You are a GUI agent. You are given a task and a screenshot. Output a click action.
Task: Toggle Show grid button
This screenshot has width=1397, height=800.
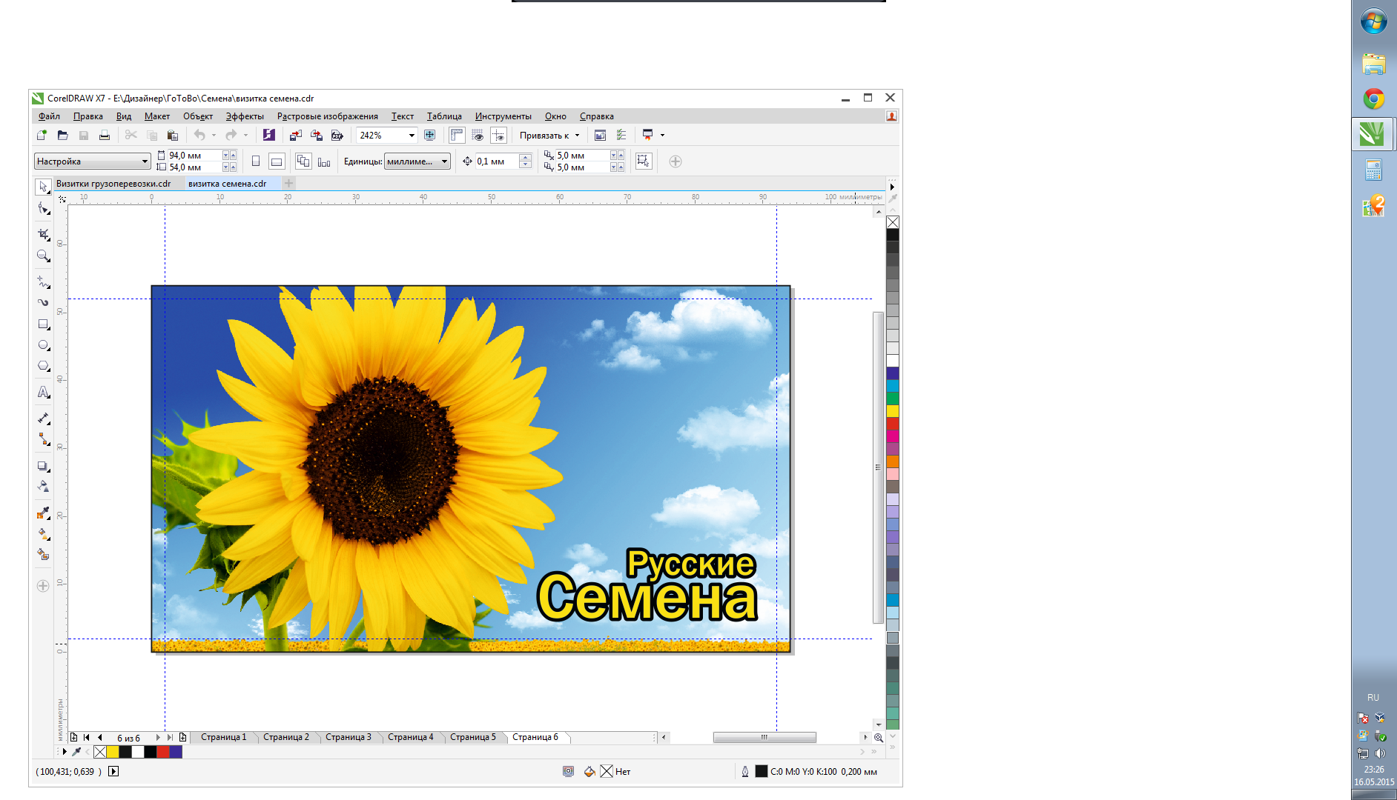tap(478, 135)
